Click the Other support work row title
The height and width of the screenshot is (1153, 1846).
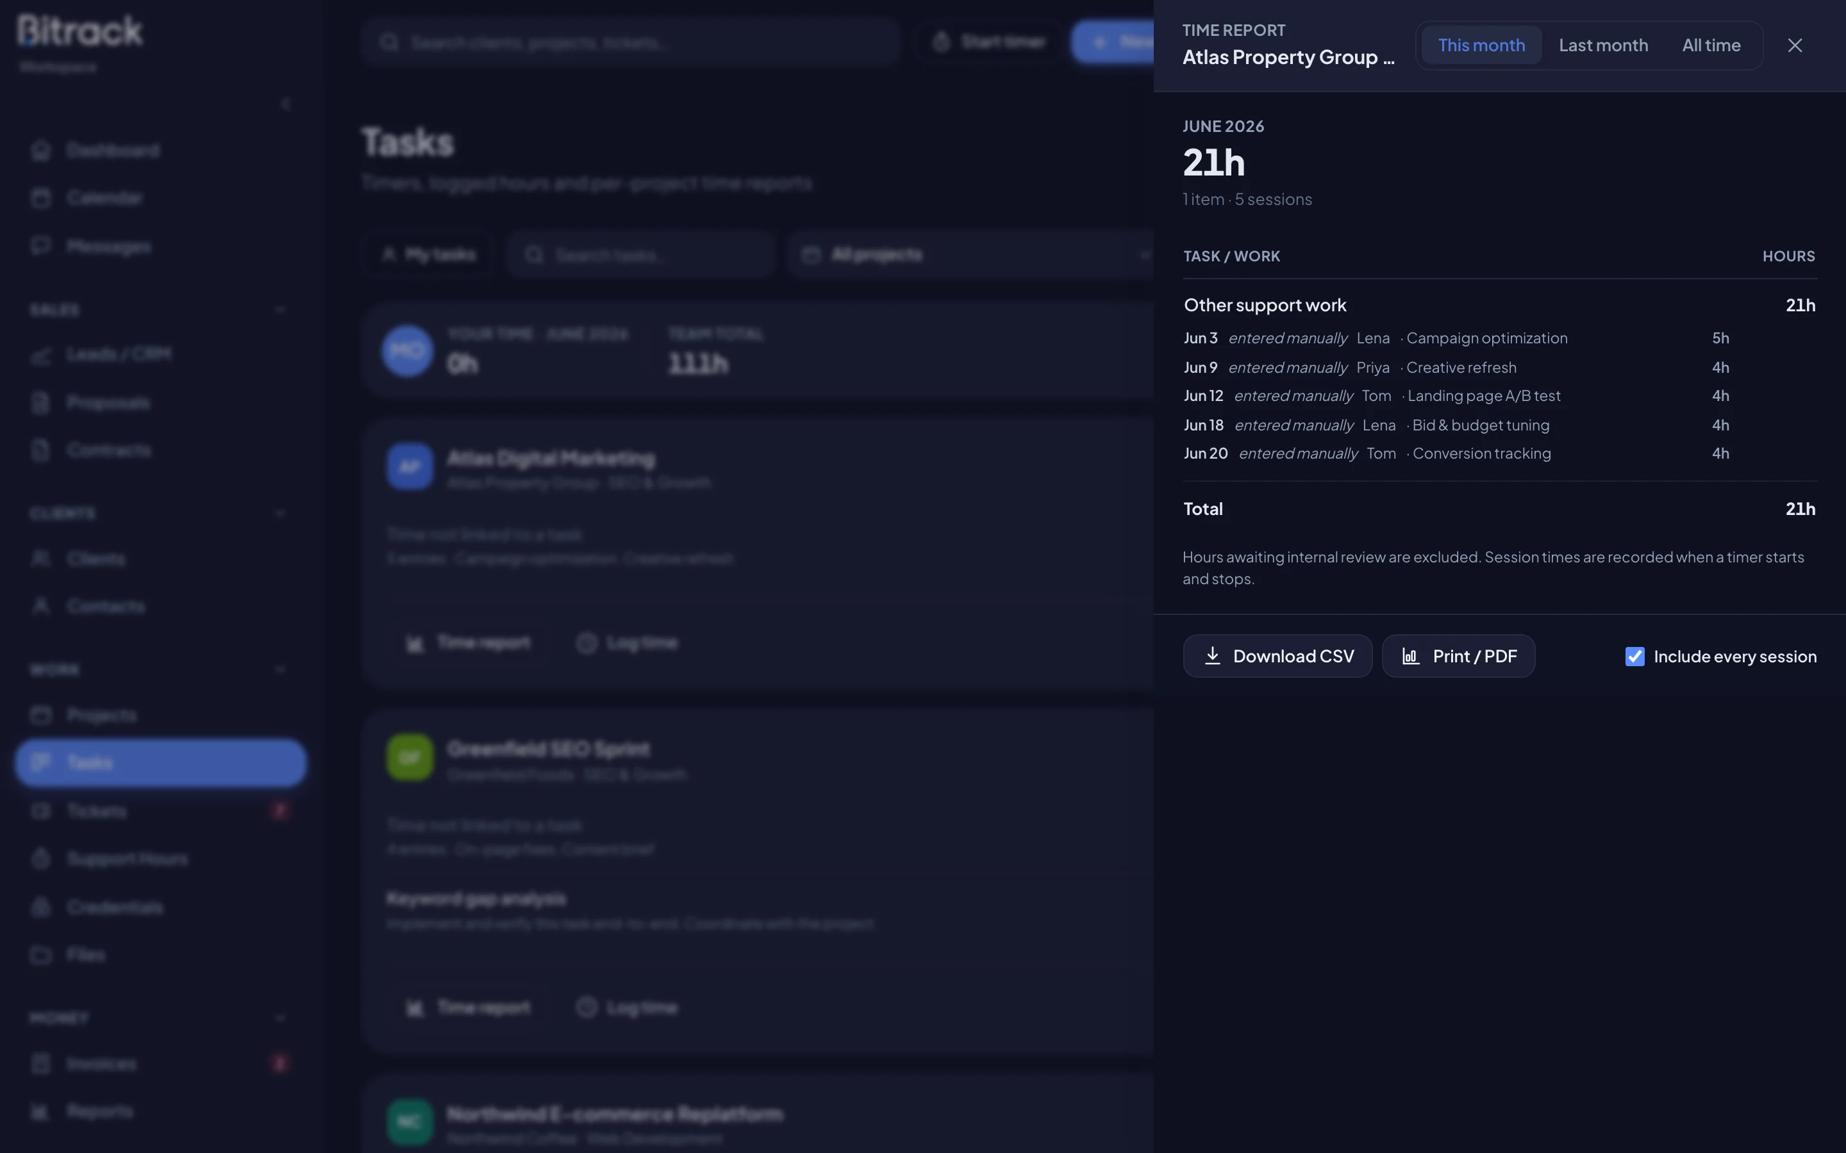[1265, 305]
